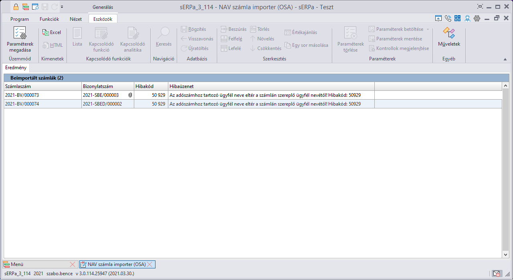Click the Beimportált számlák (2) group header
Viewport: 513px width, 280px height.
click(x=256, y=78)
